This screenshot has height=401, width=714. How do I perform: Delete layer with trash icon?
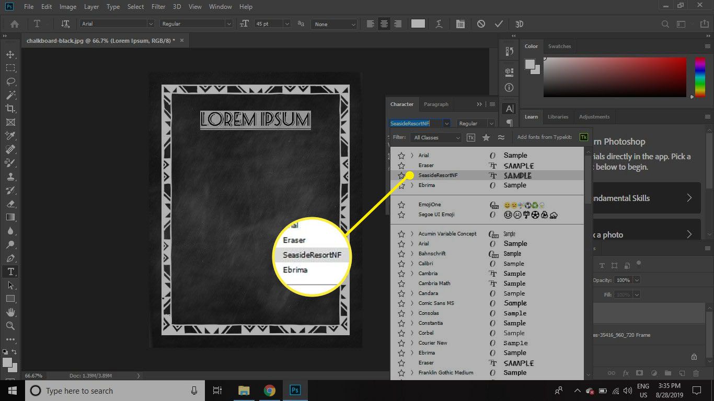(696, 373)
